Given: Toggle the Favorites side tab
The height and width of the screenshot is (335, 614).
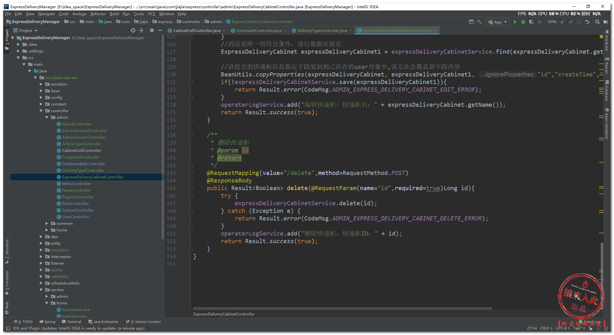Looking at the screenshot, I should [7, 283].
